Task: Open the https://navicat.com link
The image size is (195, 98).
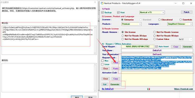Action: [183, 89]
